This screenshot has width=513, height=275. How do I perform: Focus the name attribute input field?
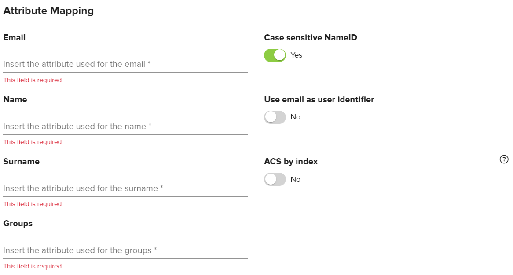click(125, 127)
